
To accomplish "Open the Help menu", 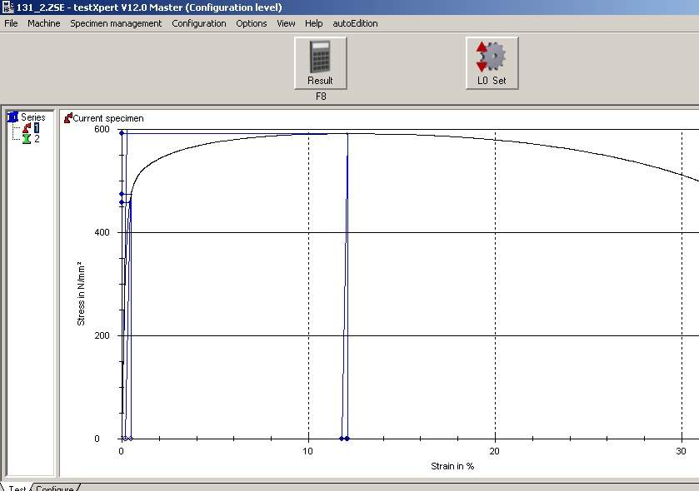I will 313,23.
